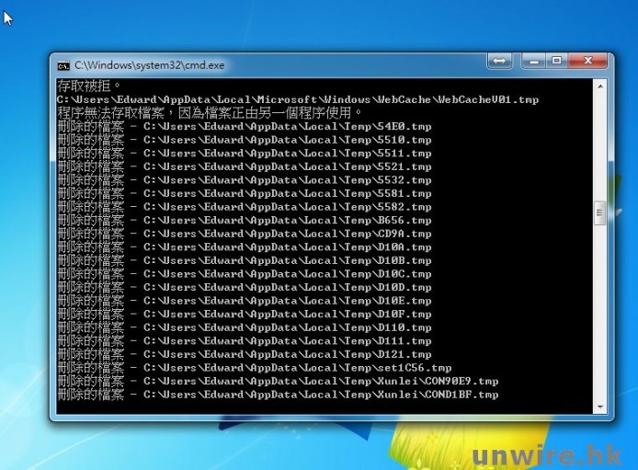Screen dimensions: 638x470
Task: Click the set1C56.tmp output line
Action: [255, 368]
